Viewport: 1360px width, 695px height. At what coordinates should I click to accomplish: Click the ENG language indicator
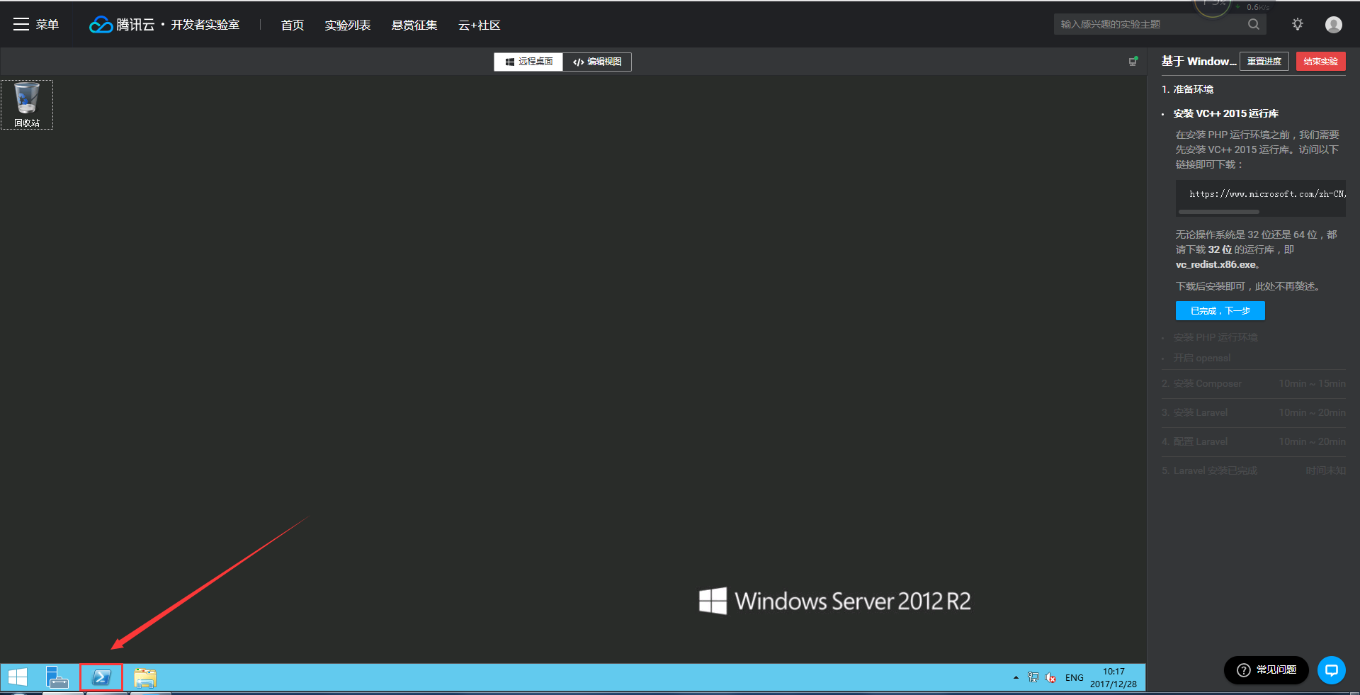(x=1075, y=678)
